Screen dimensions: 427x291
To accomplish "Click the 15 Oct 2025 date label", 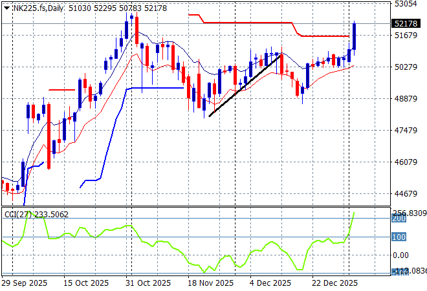I will tap(86, 283).
